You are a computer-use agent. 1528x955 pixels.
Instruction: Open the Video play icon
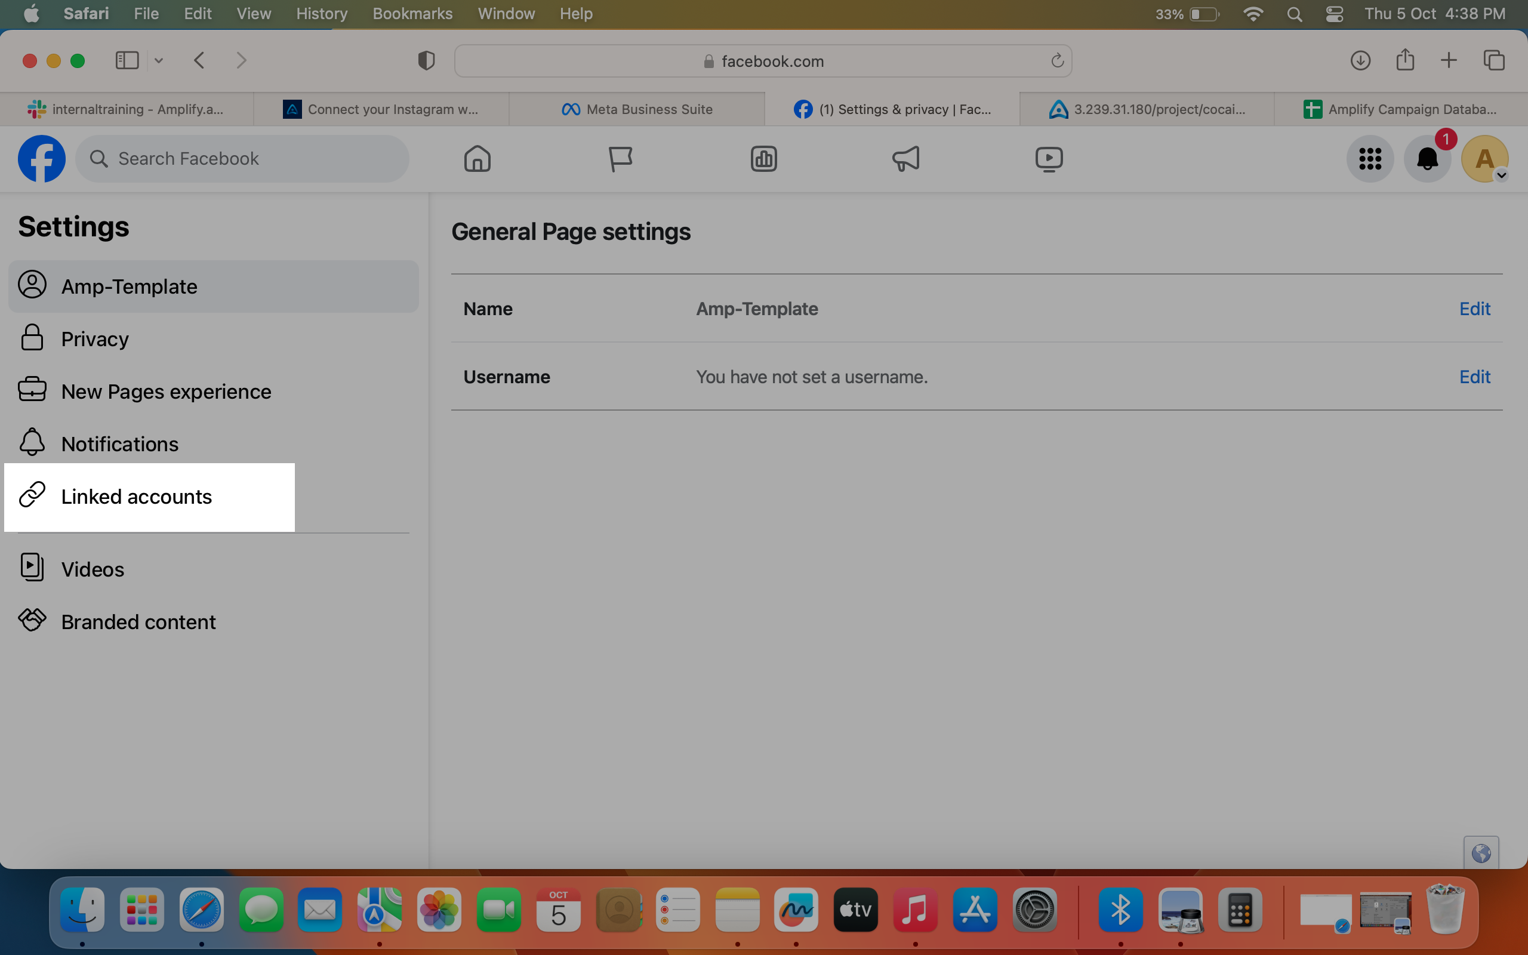[1049, 159]
